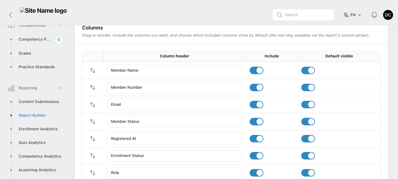The width and height of the screenshot is (398, 179).
Task: Turn off Default visible for Email
Action: [x=308, y=105]
